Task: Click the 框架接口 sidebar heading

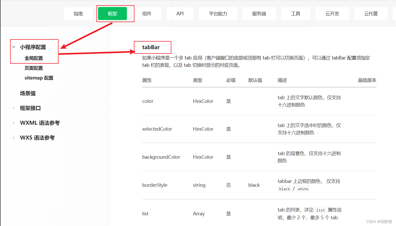Action: click(30, 108)
